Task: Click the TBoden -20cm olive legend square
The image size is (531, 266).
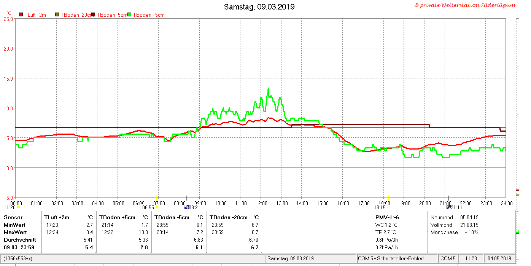Action: pyautogui.click(x=57, y=15)
